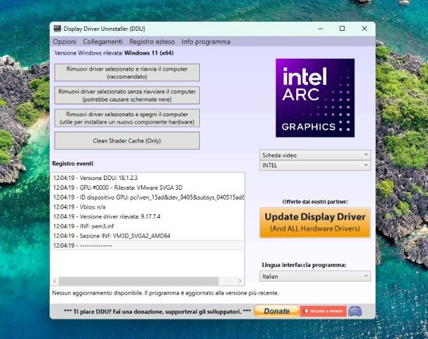Maximize the DDU window
This screenshot has width=428, height=339.
coord(342,29)
